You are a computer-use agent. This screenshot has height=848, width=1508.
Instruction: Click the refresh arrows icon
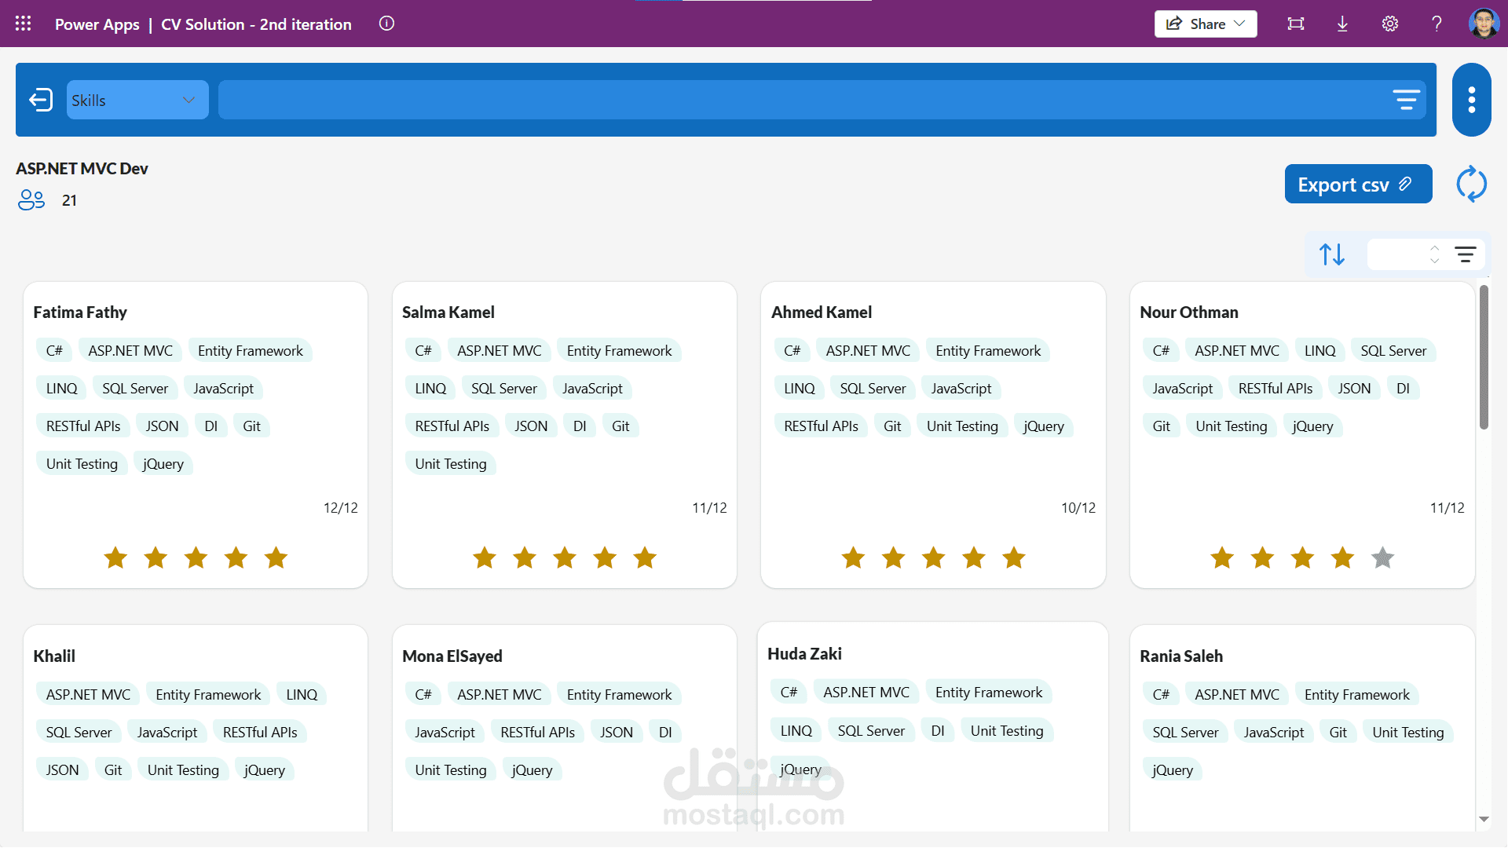(1471, 185)
